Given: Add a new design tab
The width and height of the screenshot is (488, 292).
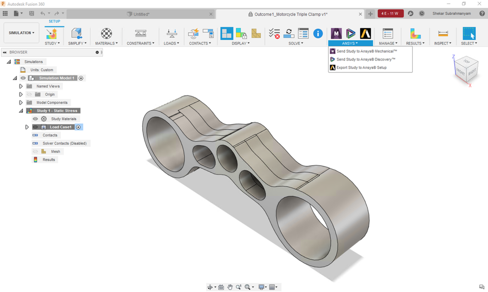Looking at the screenshot, I should click(370, 14).
